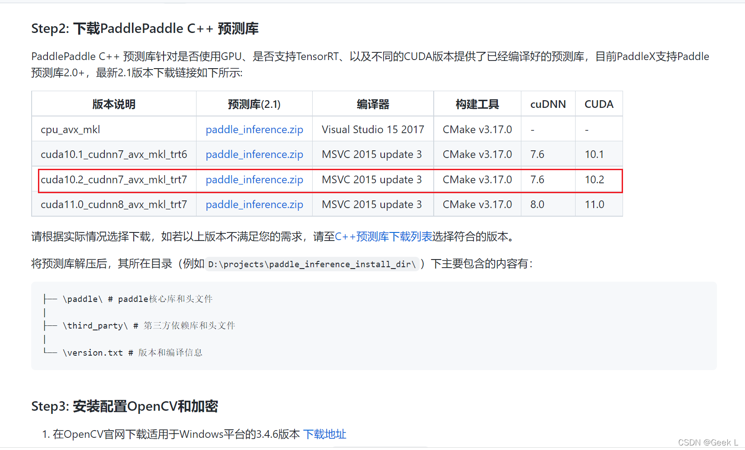The image size is (745, 450).
Task: Download paddle_inference.zip for cpu_avx_mkl version
Action: click(x=254, y=130)
